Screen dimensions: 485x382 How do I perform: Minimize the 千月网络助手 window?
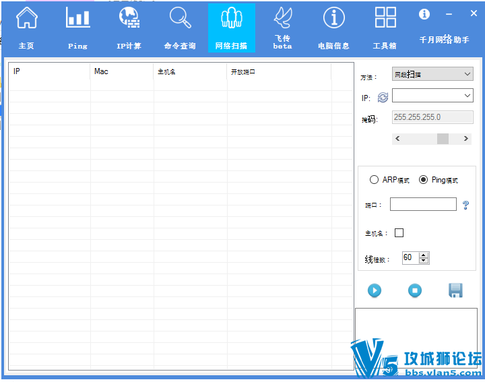point(449,14)
